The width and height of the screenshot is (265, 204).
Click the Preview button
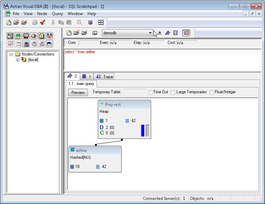tap(78, 92)
